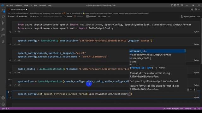
Task: Open the View menu
Action: pos(26,5)
